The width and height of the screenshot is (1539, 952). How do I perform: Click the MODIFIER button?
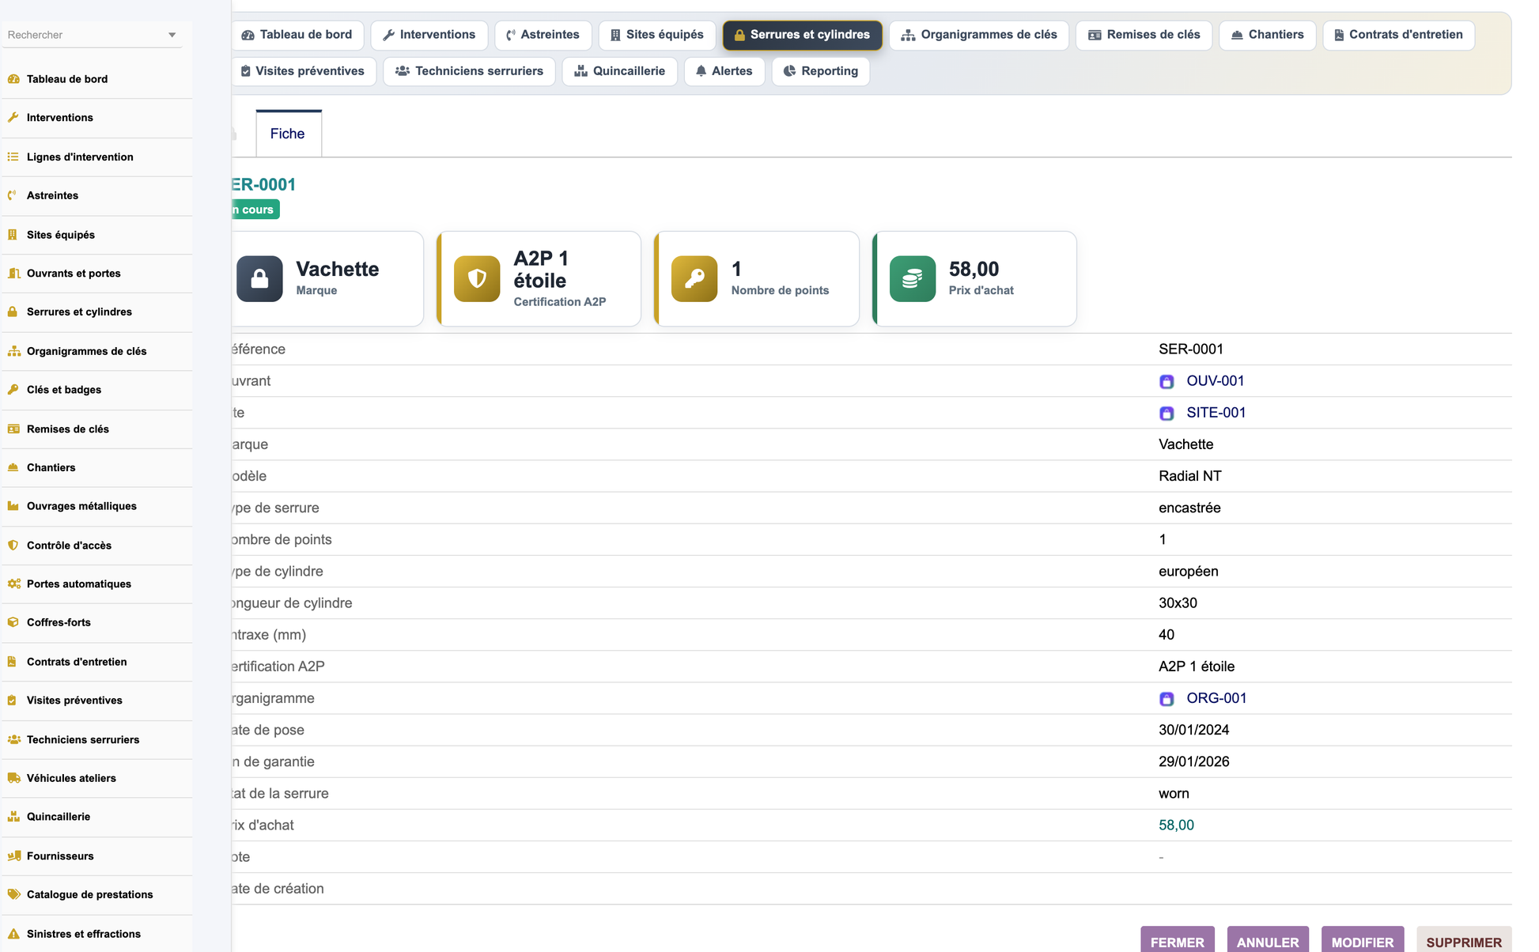click(x=1363, y=941)
